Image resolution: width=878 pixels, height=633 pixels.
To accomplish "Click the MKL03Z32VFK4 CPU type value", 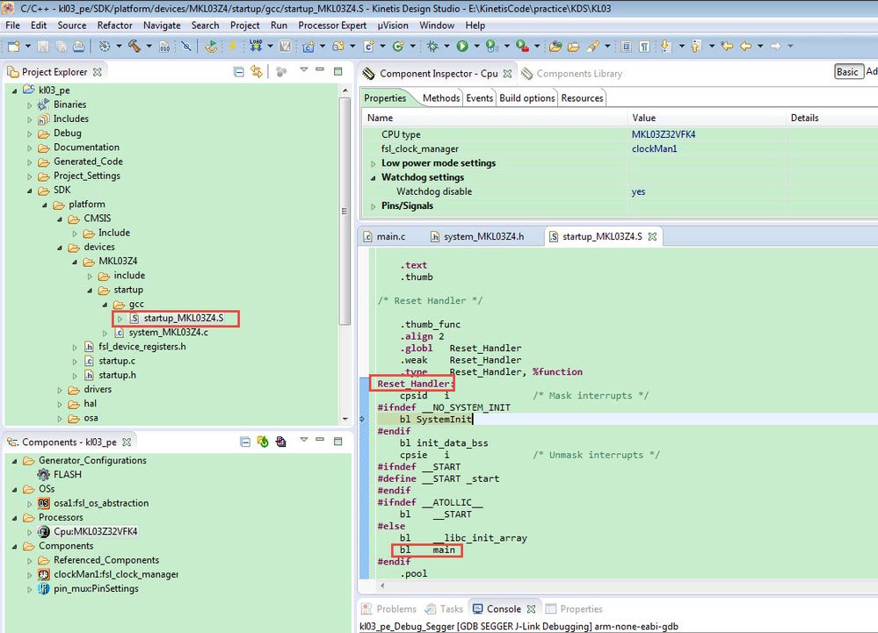I will [x=664, y=134].
